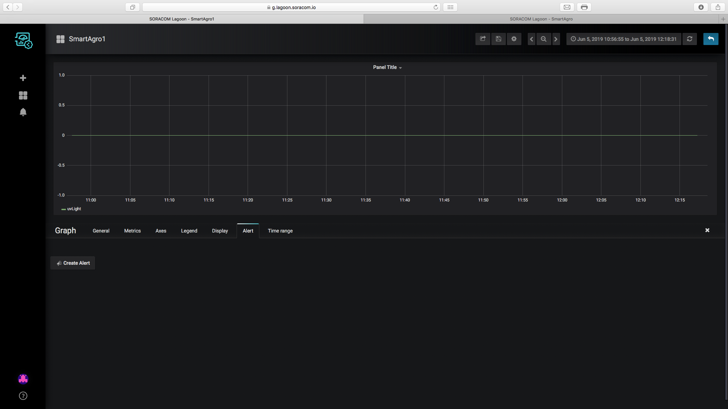Click the save dashboard icon
This screenshot has width=728, height=409.
click(498, 39)
